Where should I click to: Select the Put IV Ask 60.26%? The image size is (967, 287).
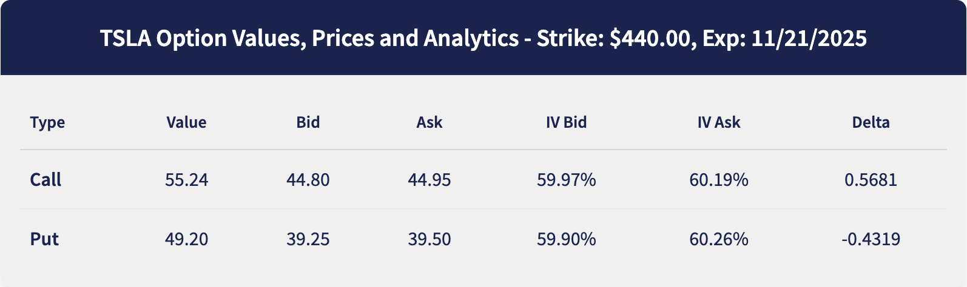(x=718, y=239)
